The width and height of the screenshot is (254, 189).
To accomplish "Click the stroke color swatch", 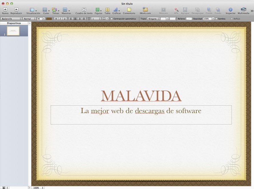I will tap(172, 19).
